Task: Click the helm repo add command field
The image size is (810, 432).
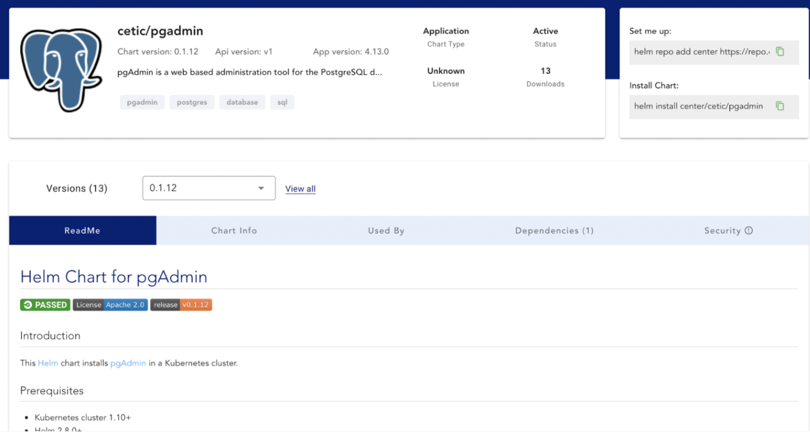Action: click(x=714, y=52)
